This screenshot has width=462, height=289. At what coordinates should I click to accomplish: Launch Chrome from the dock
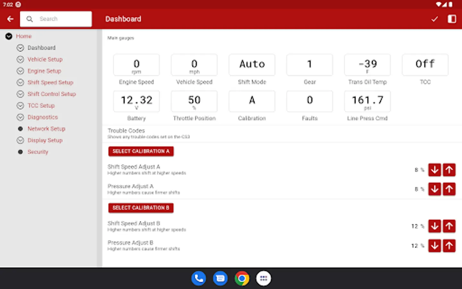(242, 278)
